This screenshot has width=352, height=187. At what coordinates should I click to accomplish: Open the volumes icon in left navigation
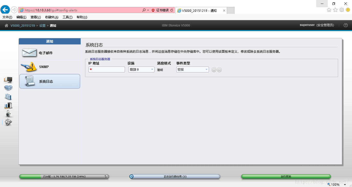(8, 97)
